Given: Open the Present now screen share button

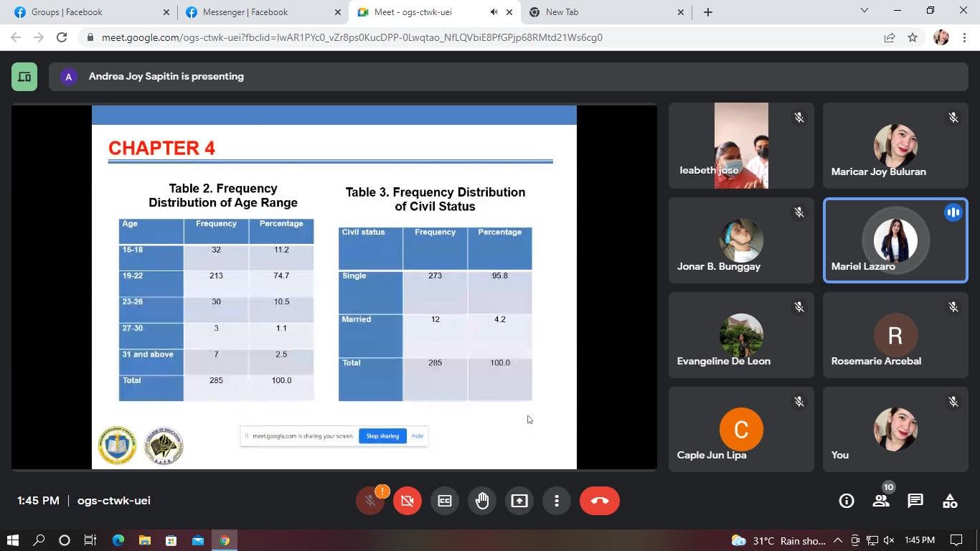Looking at the screenshot, I should coord(519,501).
